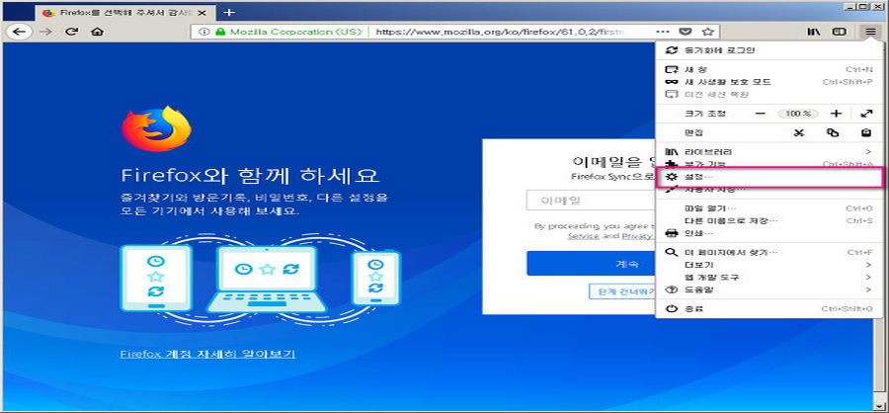Click Mozilla Corporation (US) identity label
This screenshot has width=889, height=413.
click(295, 32)
